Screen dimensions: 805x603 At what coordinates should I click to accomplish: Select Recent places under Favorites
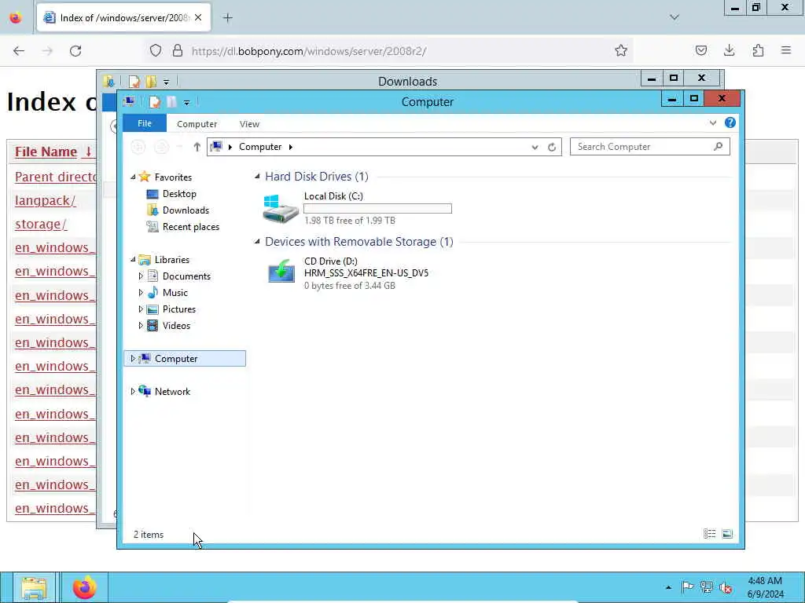coord(190,227)
